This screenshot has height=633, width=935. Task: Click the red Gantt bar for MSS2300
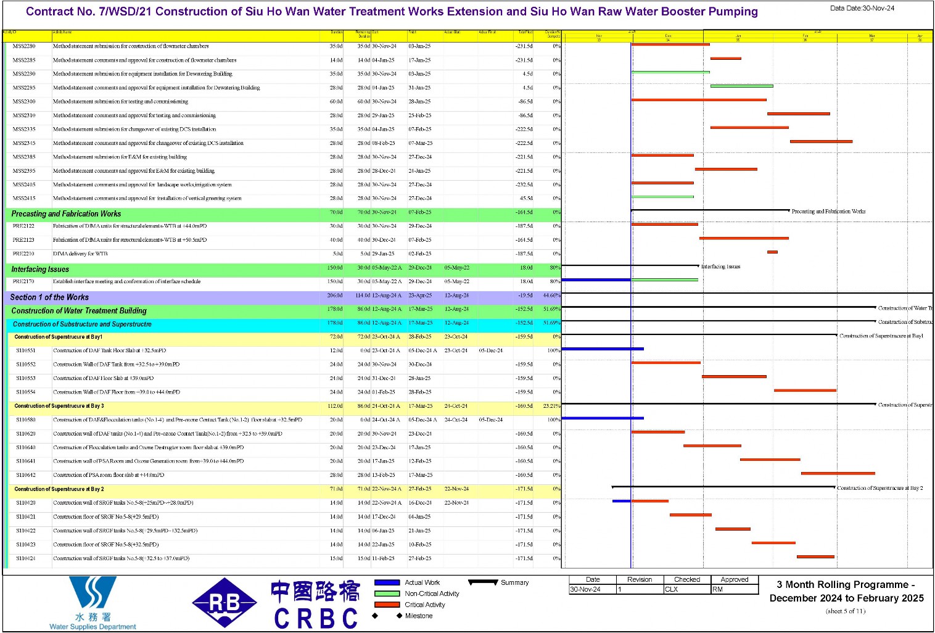pos(699,100)
